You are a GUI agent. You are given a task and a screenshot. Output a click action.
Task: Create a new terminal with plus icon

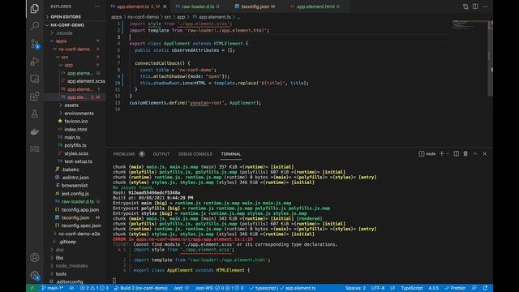(441, 153)
